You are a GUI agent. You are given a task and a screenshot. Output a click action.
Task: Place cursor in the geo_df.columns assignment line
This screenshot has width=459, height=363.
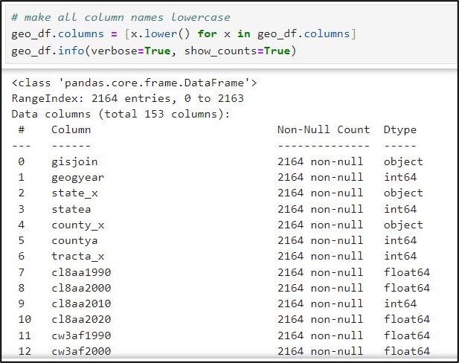tap(184, 33)
